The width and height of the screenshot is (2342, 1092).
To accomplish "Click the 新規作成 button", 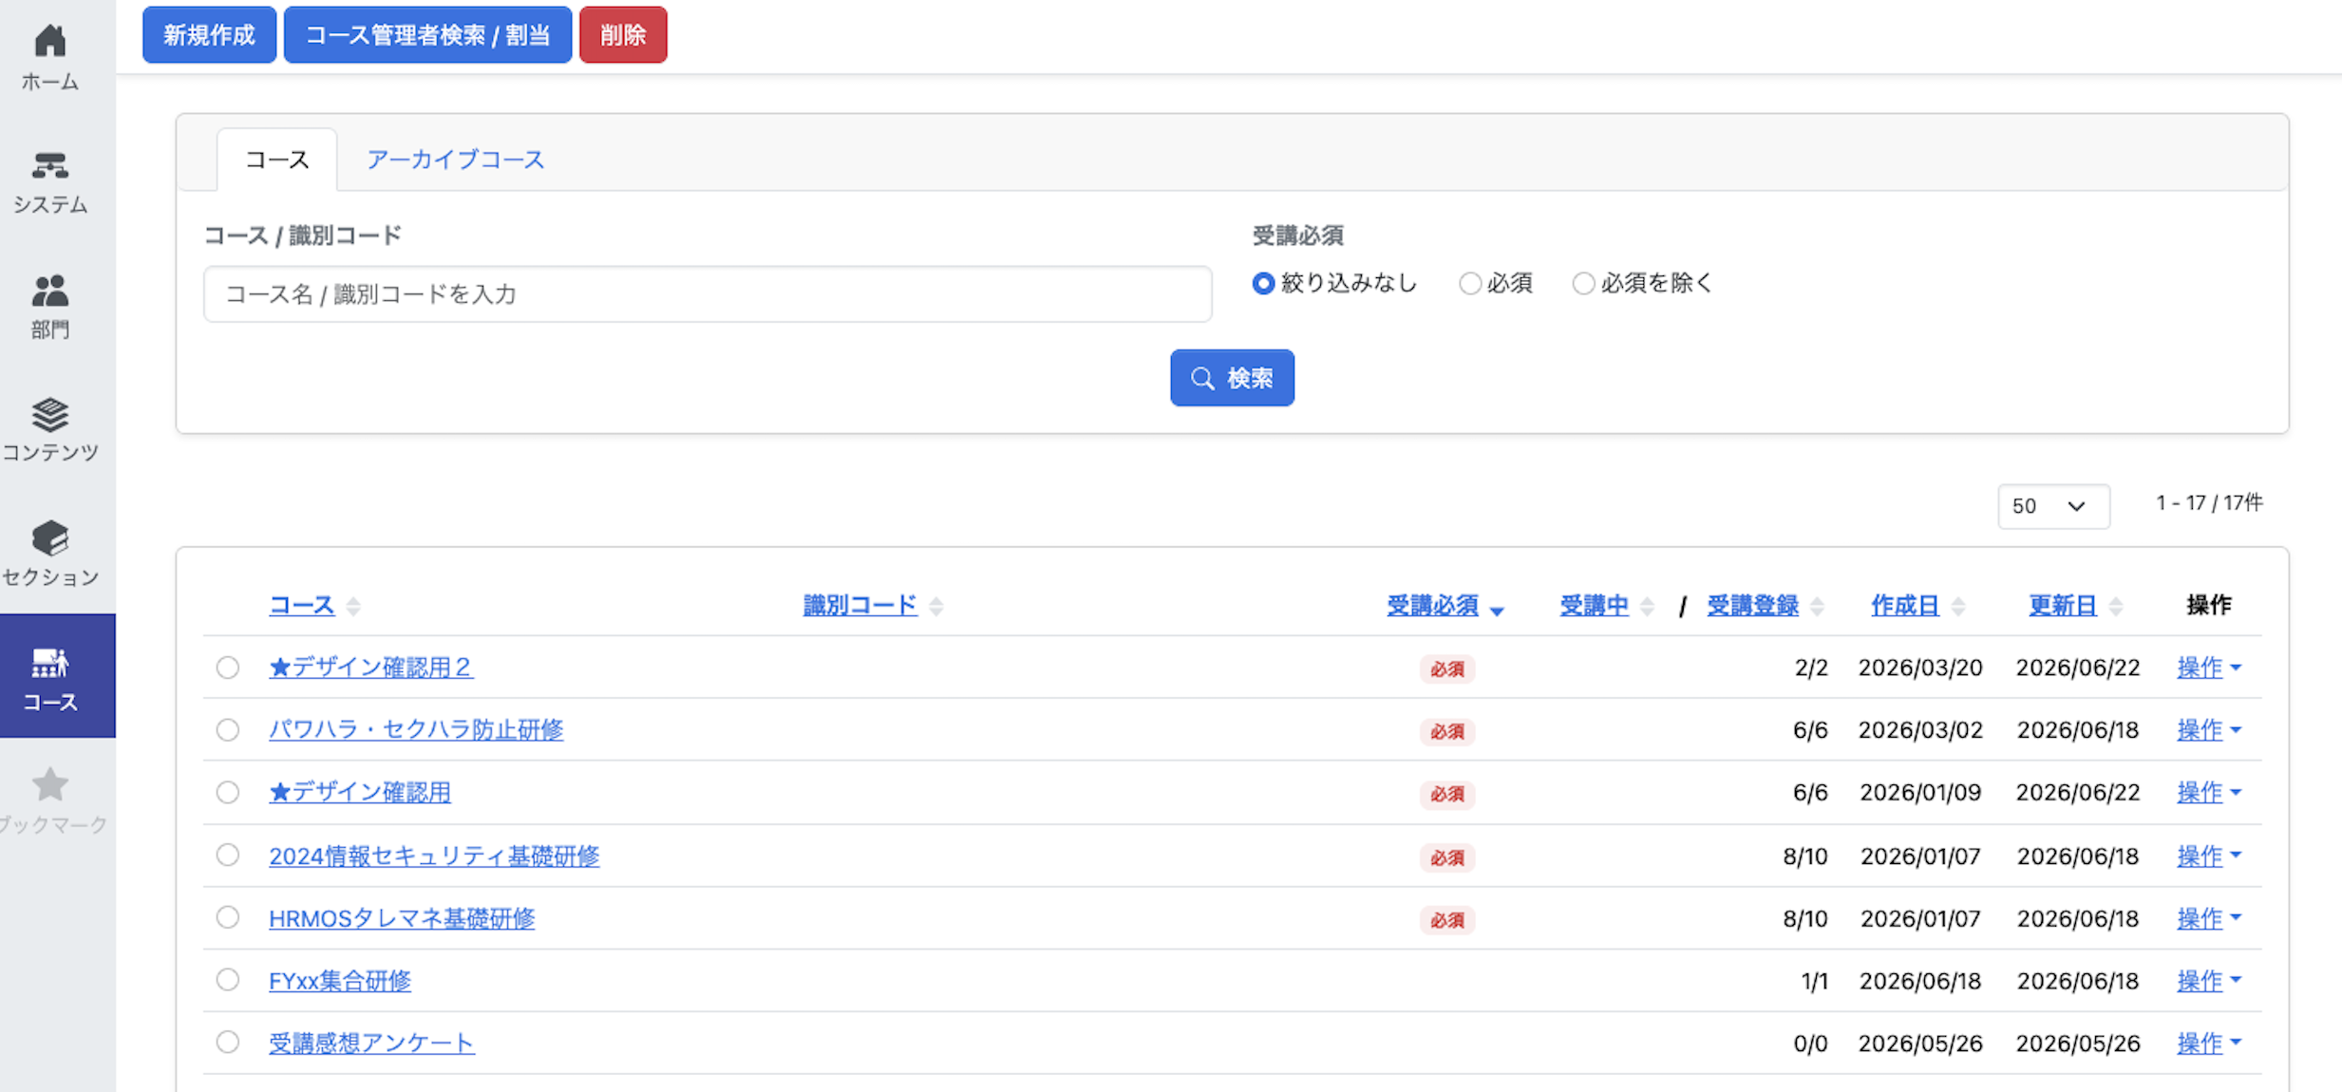I will point(210,35).
